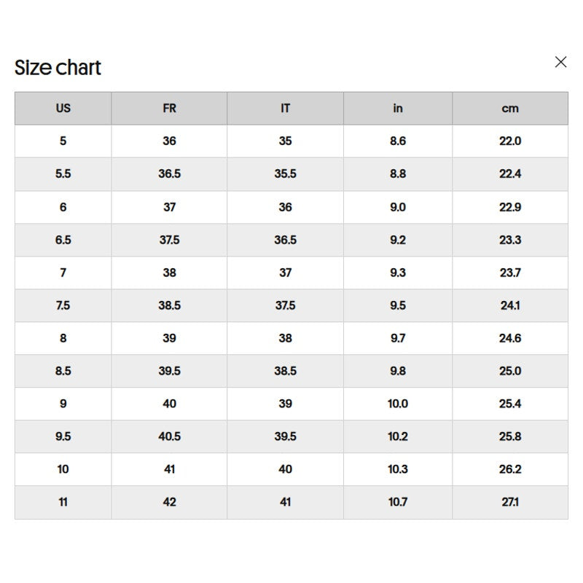This screenshot has height=583, width=583.
Task: Select the US column header
Action: tap(63, 108)
